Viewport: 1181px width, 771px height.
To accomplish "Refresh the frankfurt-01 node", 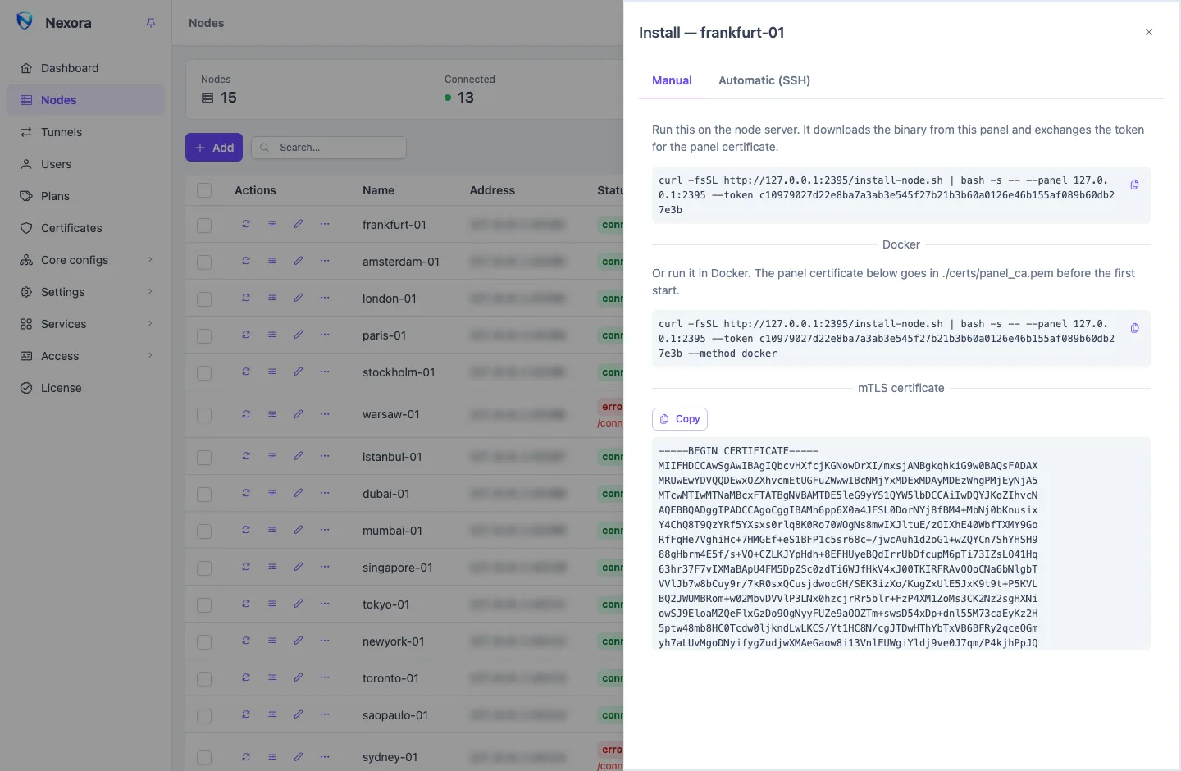I will [x=246, y=224].
